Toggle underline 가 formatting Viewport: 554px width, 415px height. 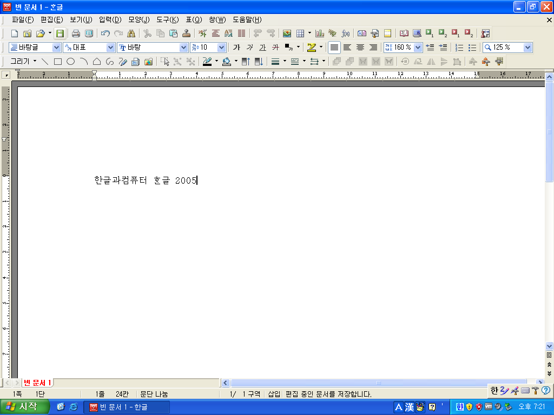(262, 48)
